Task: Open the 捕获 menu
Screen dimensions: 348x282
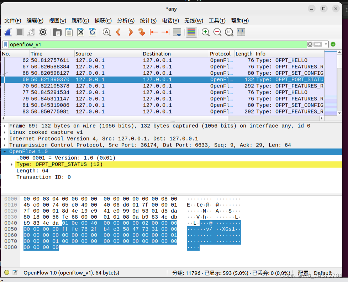Action: [x=103, y=21]
